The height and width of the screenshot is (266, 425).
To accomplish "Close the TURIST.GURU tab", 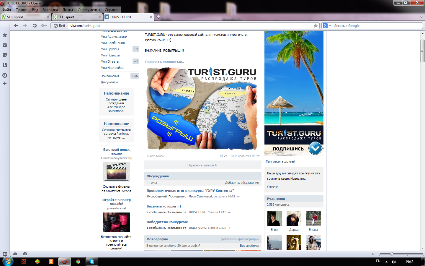I will [x=151, y=17].
